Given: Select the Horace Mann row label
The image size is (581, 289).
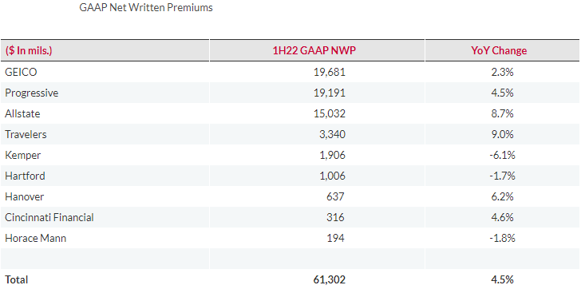Looking at the screenshot, I should pyautogui.click(x=36, y=238).
